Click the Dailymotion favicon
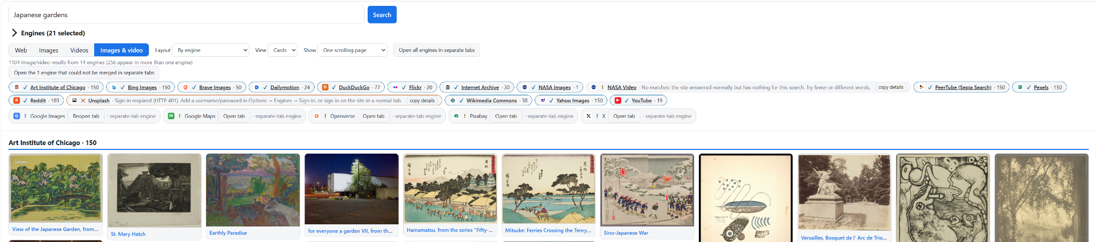This screenshot has height=242, width=1096. [256, 87]
